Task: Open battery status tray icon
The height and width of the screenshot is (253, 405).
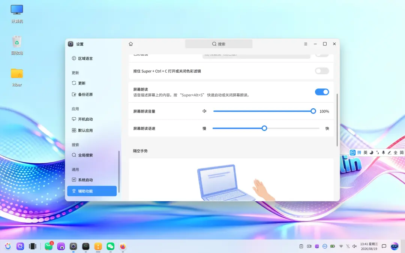Action: click(x=333, y=246)
